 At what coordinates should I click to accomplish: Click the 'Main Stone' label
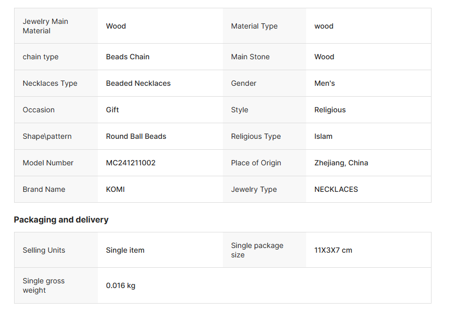pos(250,57)
